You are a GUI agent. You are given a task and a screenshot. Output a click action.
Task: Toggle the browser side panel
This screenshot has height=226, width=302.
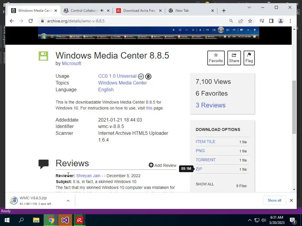pos(271,21)
